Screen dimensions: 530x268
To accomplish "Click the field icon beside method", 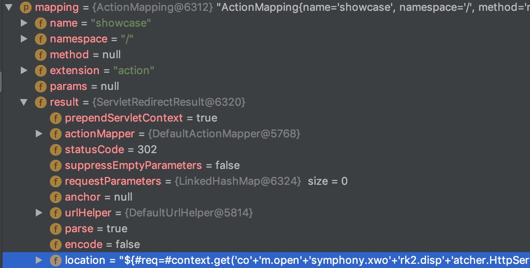I will [40, 55].
